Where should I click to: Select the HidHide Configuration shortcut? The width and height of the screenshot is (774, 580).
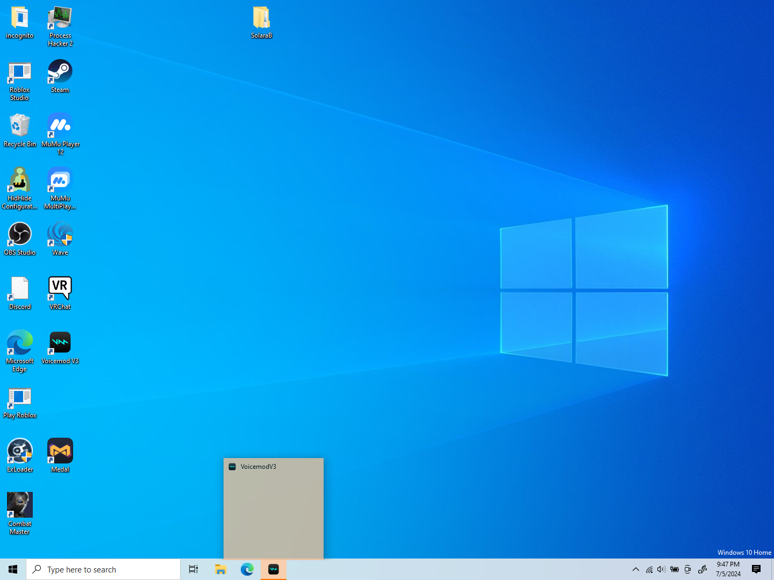point(20,189)
